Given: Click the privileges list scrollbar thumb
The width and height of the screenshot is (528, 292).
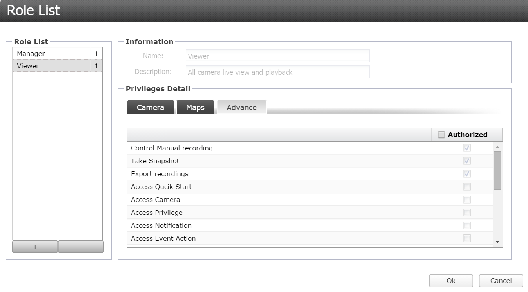Looking at the screenshot, I should [497, 171].
